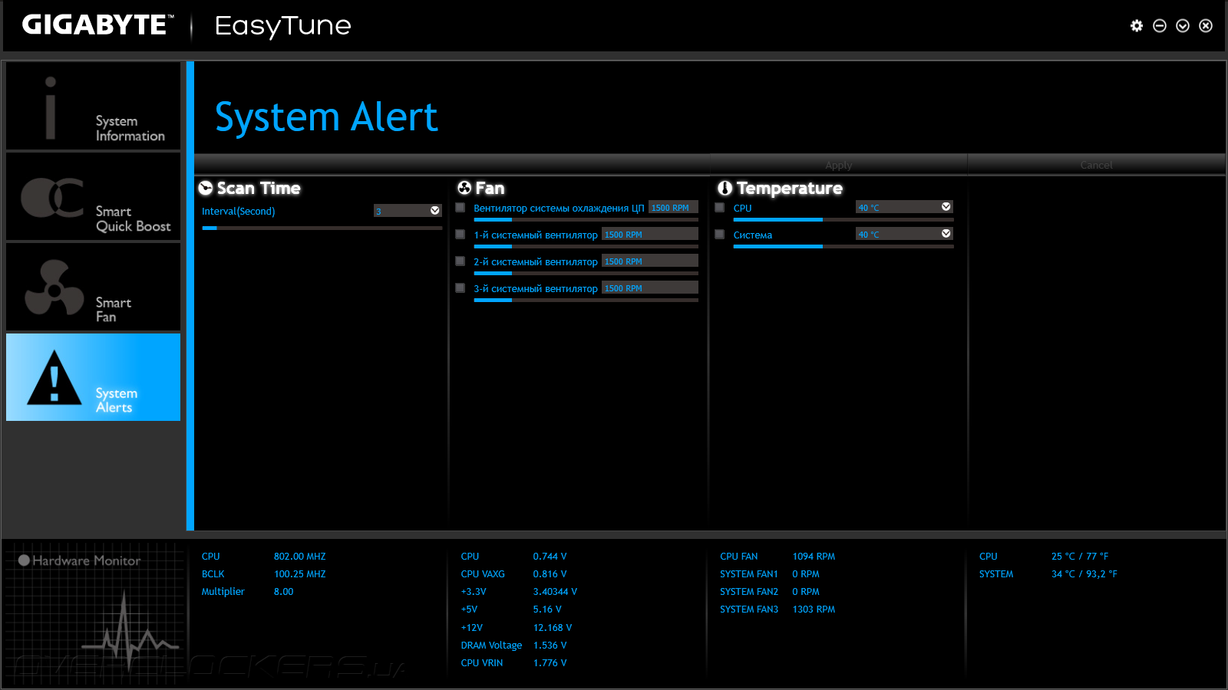The height and width of the screenshot is (690, 1228).
Task: Click the Multiplier '8.00' value
Action: [284, 592]
